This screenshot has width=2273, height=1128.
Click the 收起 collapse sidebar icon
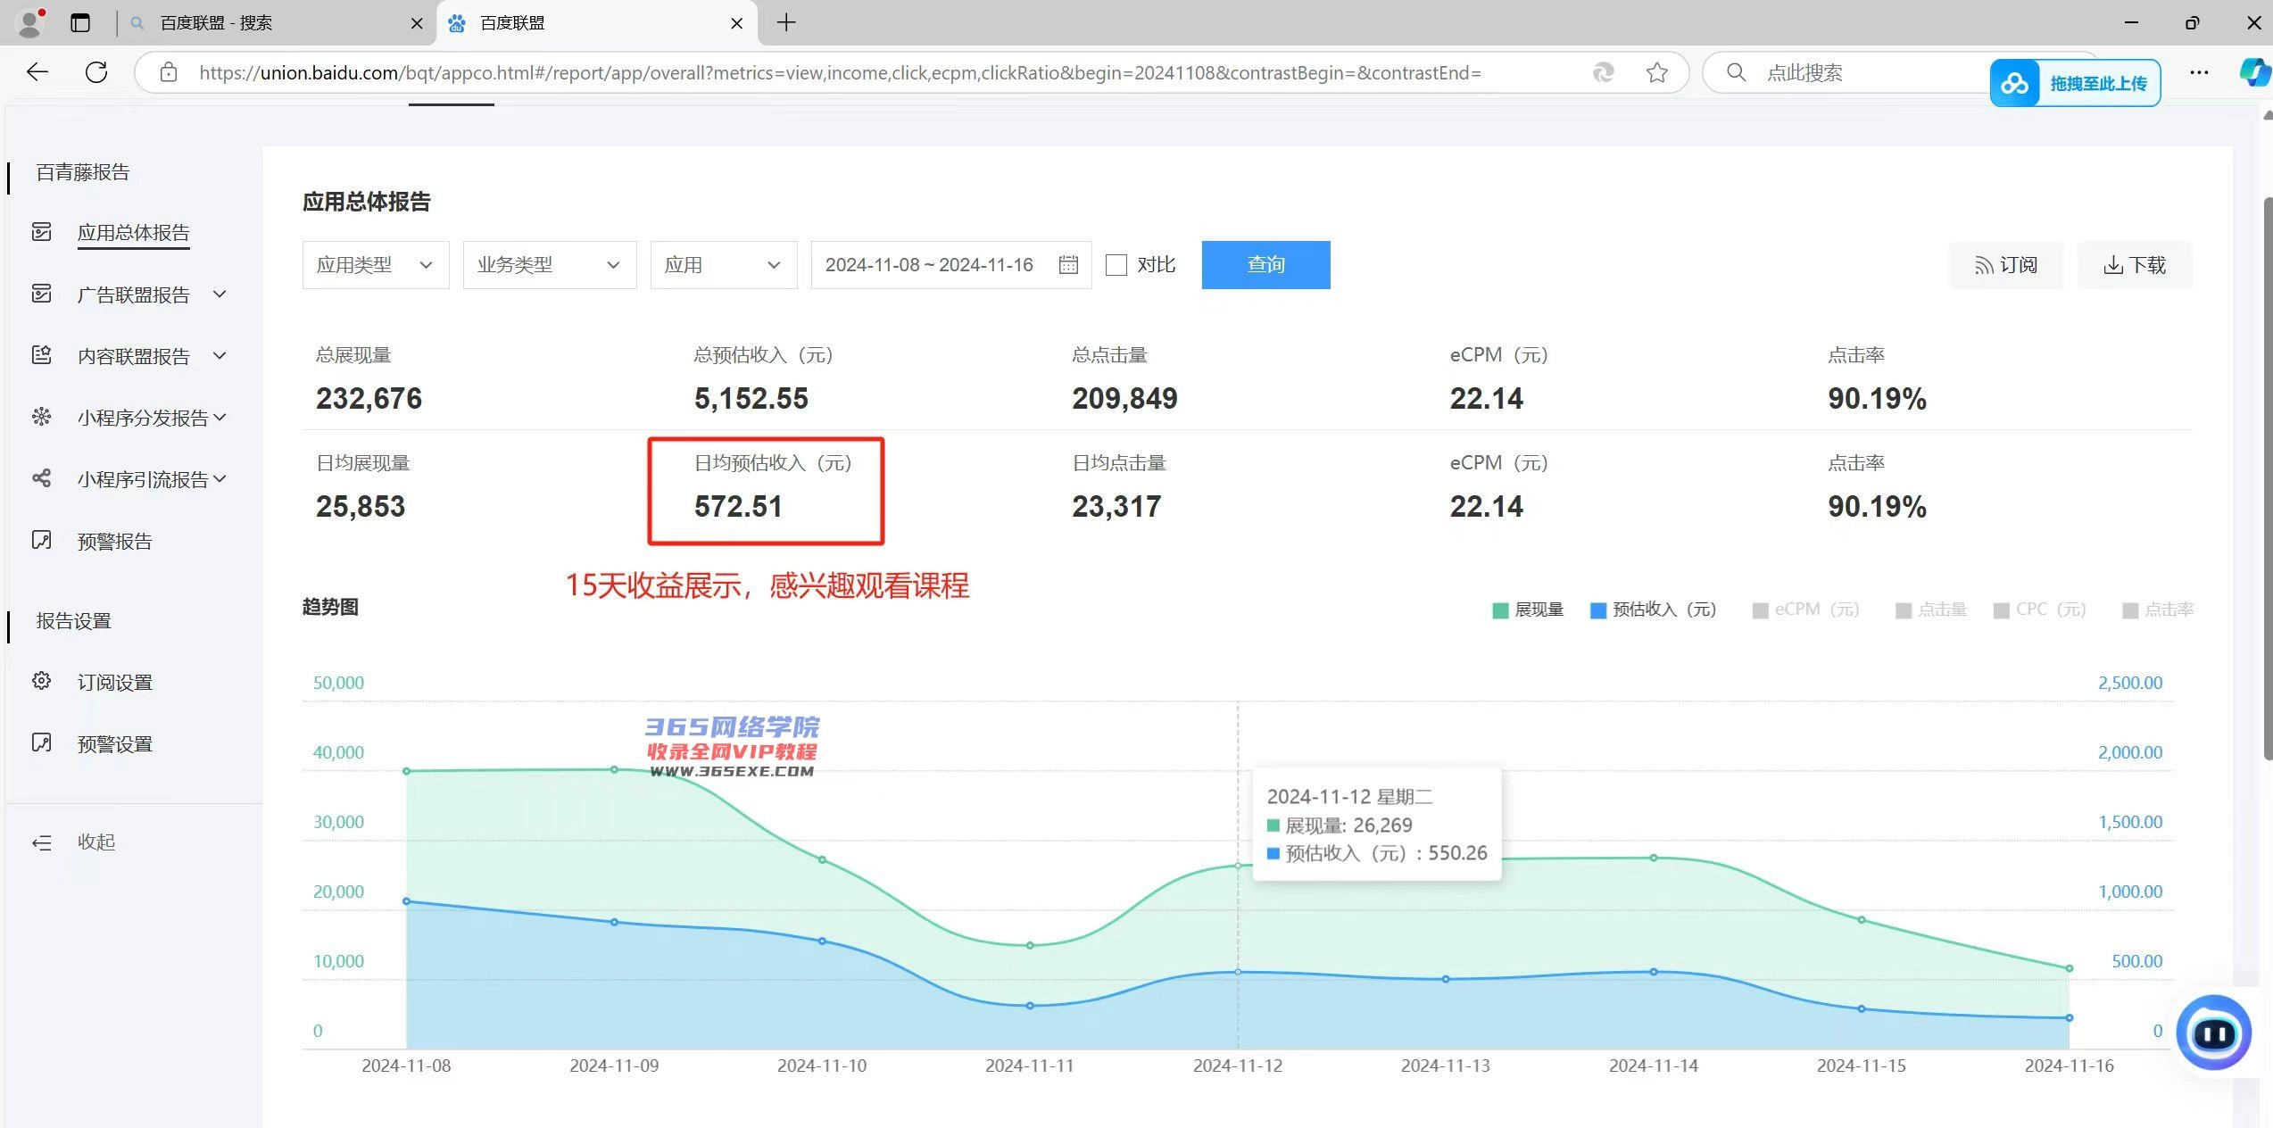[42, 842]
